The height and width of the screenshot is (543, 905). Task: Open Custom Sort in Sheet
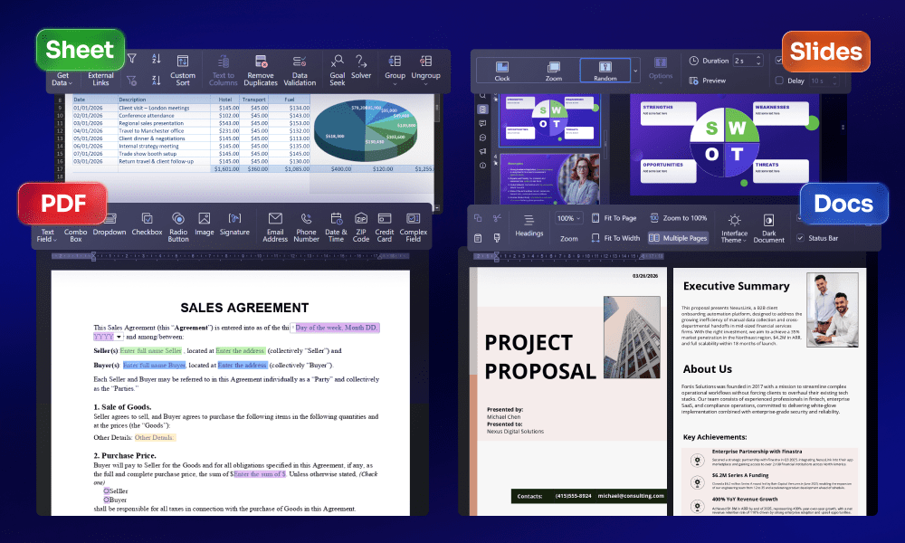tap(183, 71)
